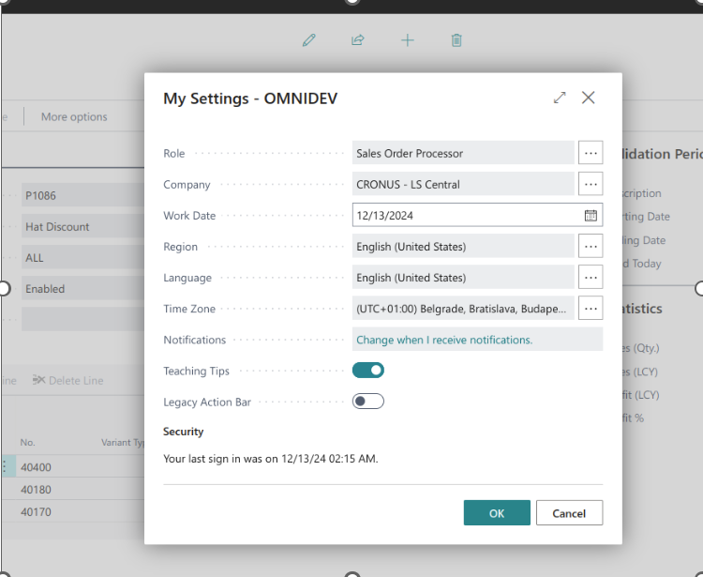Click the Delete Line icon
The height and width of the screenshot is (577, 703).
click(38, 380)
